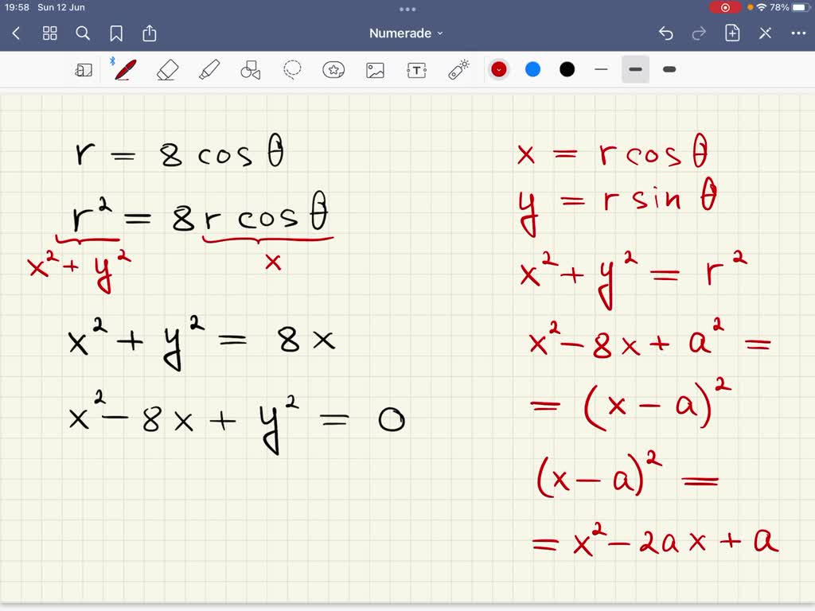Open the Share menu
815x611 pixels.
pyautogui.click(x=150, y=33)
